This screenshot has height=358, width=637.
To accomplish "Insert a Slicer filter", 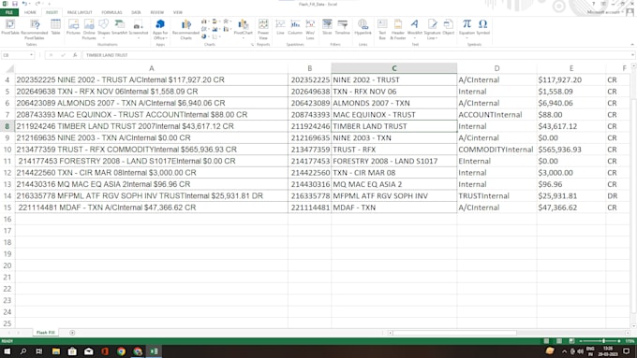I will coord(327,27).
